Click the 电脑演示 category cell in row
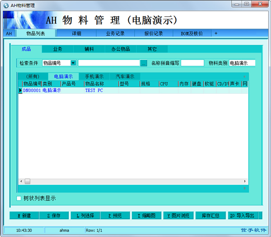This screenshot has width=271, height=237. (51, 90)
